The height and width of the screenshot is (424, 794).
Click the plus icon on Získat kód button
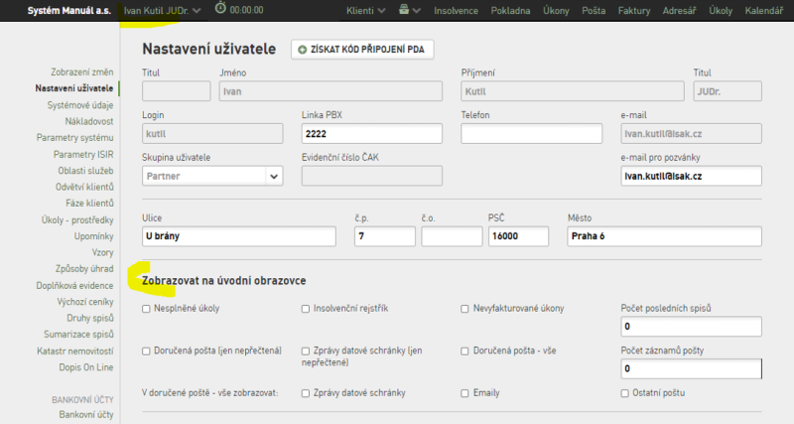click(x=303, y=50)
